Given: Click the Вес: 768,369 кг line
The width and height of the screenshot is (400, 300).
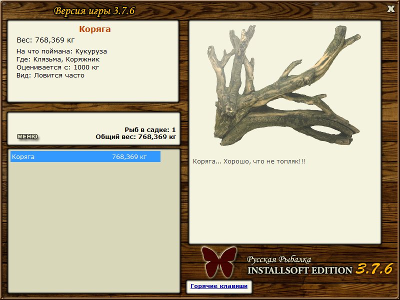Looking at the screenshot, I should (x=45, y=40).
